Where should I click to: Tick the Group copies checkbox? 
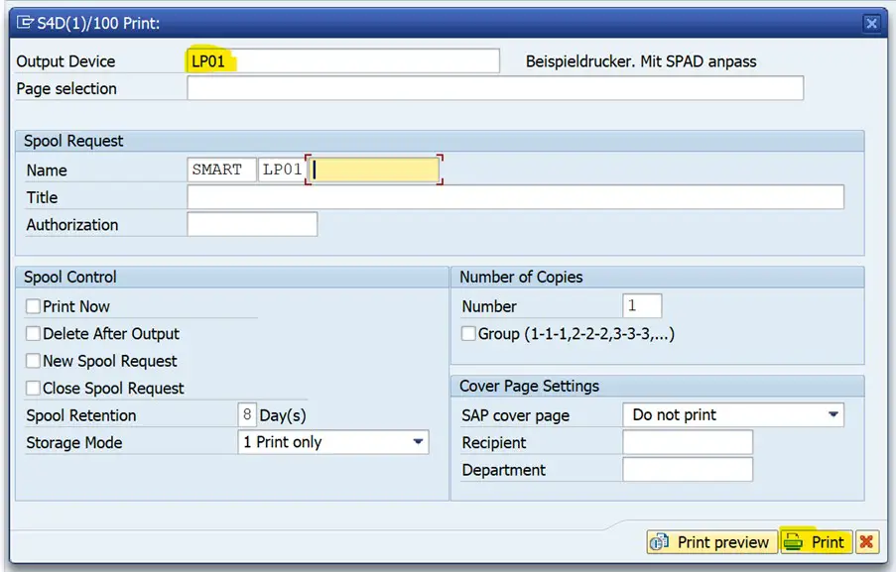[x=468, y=334]
